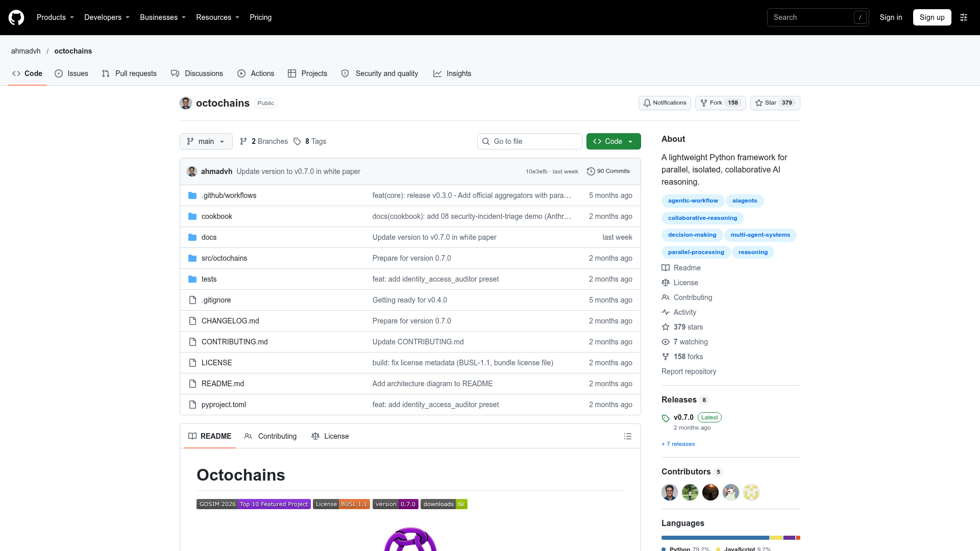The width and height of the screenshot is (980, 551).
Task: Click the 8 Tags tag icon
Action: coord(298,141)
